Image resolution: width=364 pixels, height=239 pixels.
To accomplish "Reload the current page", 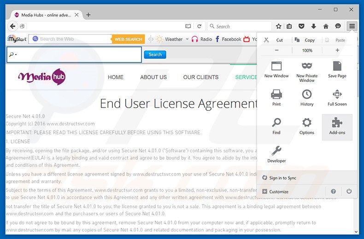I will click(199, 26).
